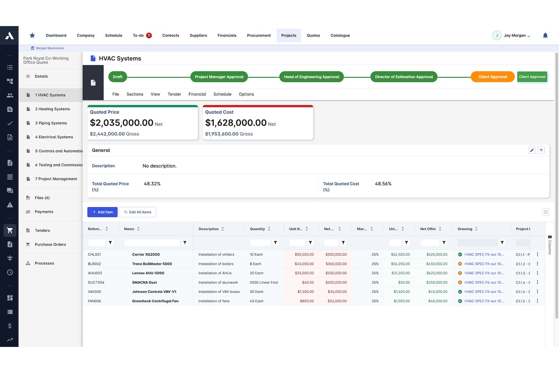Click the chat bubble icon in left sidebar
Screen dimensions: 559x373
10,191
